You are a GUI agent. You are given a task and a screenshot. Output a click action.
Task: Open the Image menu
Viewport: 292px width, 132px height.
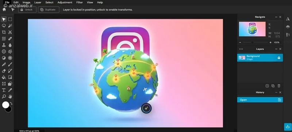point(26,3)
